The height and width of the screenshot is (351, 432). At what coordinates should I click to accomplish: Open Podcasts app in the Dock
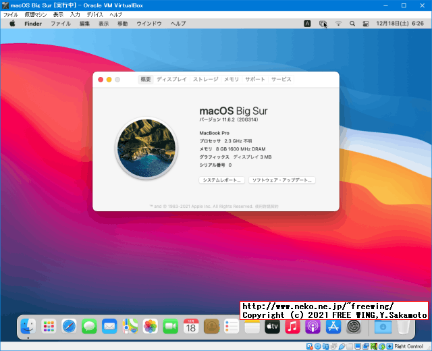click(313, 327)
